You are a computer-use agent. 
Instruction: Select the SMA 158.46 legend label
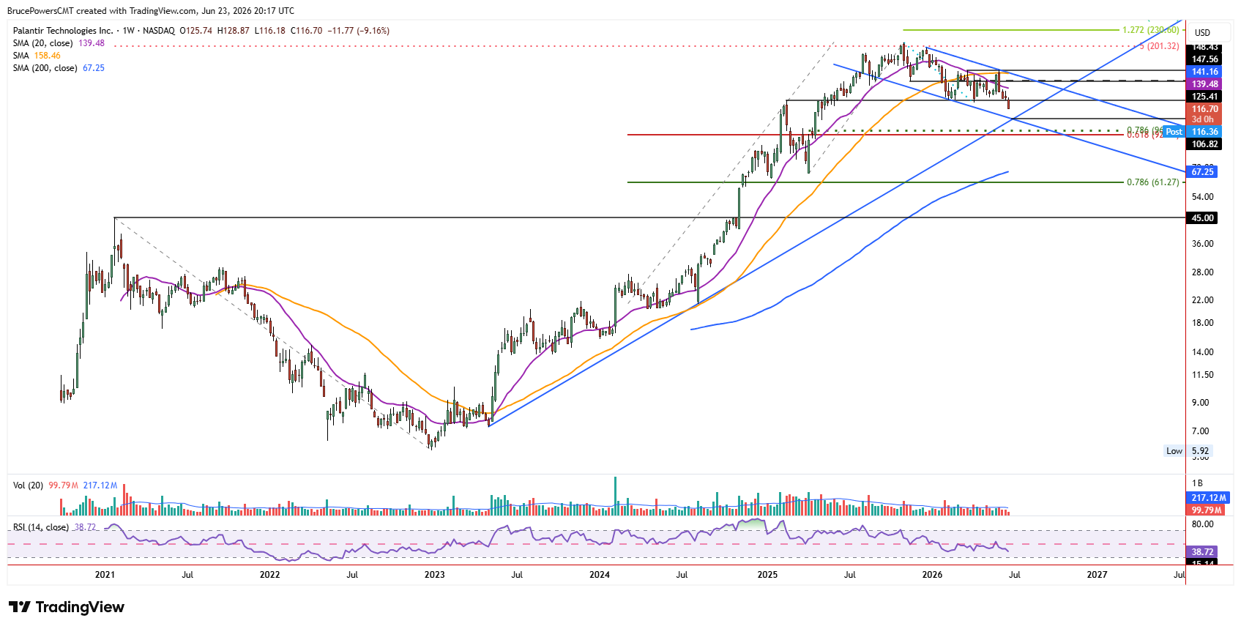pyautogui.click(x=37, y=56)
